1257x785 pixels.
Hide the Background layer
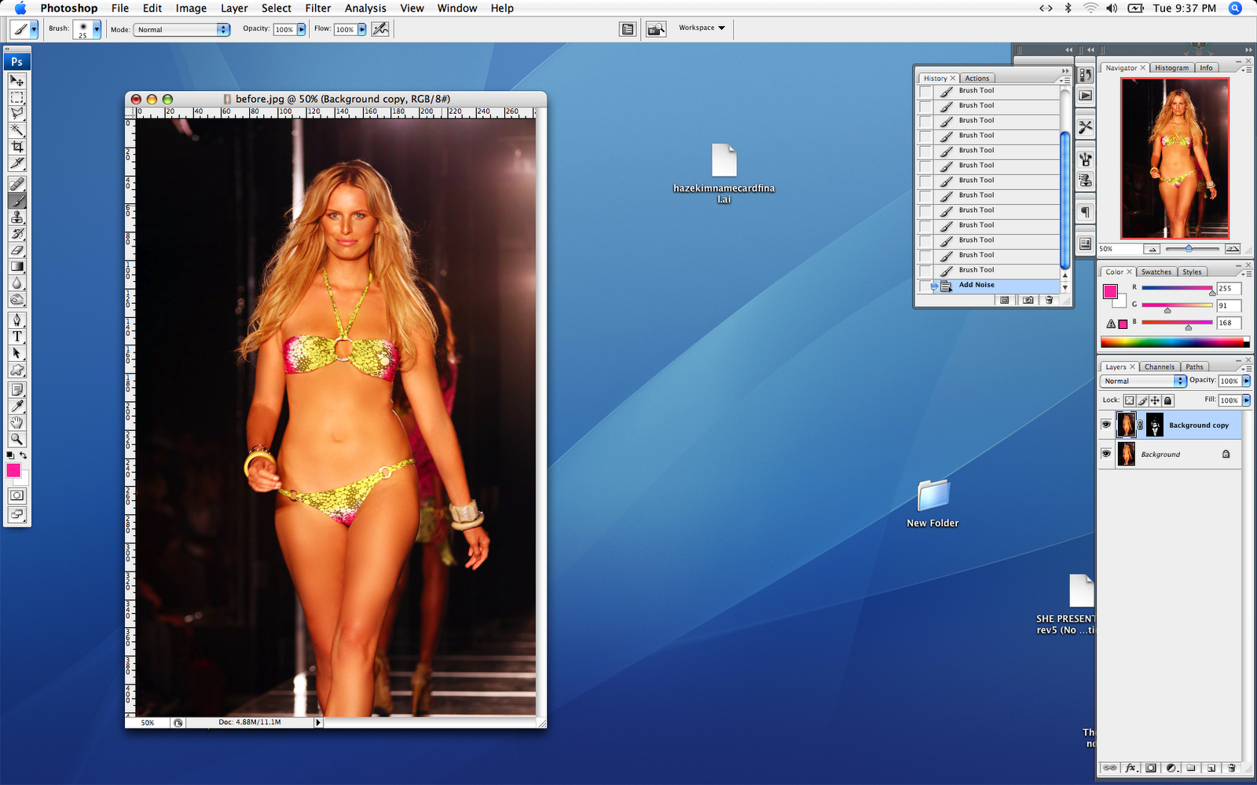[x=1106, y=454]
